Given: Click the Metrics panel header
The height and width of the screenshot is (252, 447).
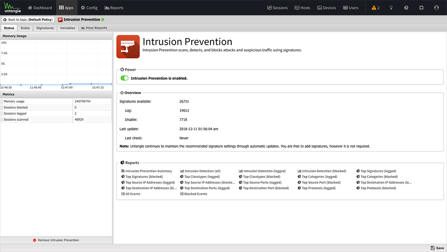Looking at the screenshot, I should (56, 94).
